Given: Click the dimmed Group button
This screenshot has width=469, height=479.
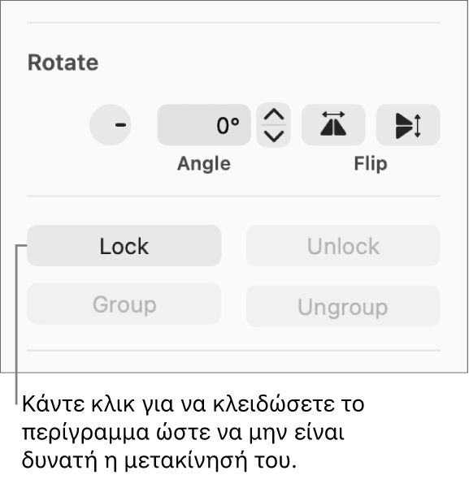Looking at the screenshot, I should (124, 304).
